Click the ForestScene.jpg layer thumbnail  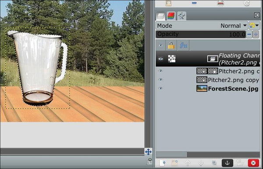tap(202, 89)
